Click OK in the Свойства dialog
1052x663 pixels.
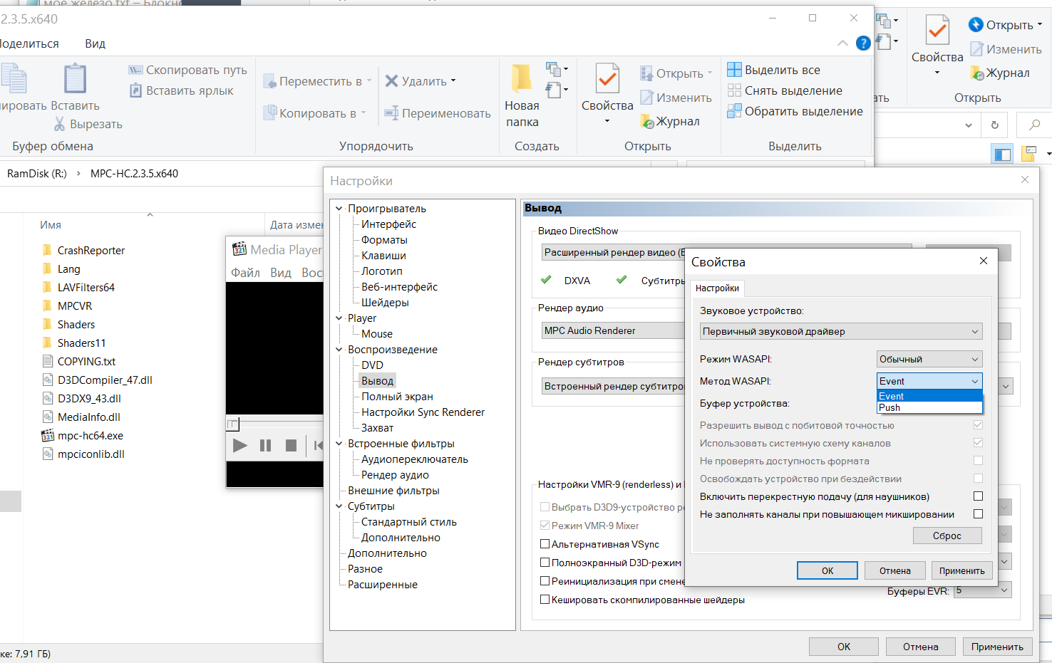coord(827,570)
